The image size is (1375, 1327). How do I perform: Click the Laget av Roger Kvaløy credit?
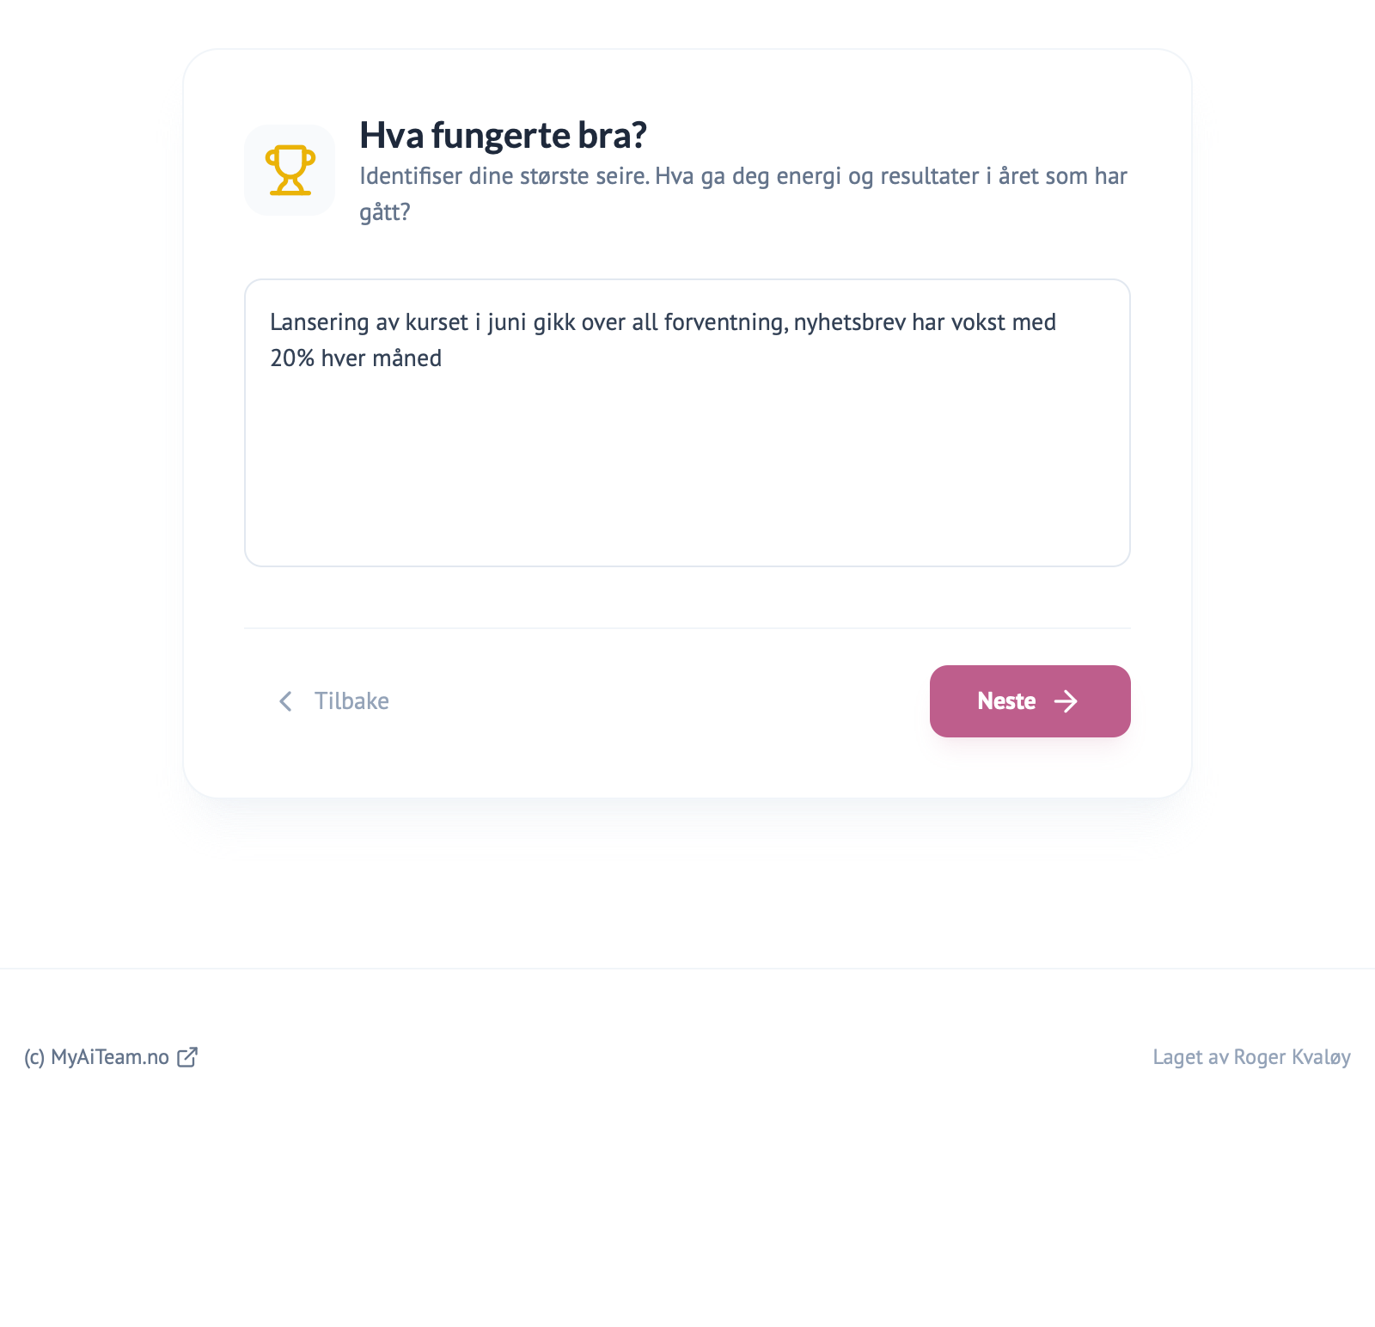tap(1251, 1057)
